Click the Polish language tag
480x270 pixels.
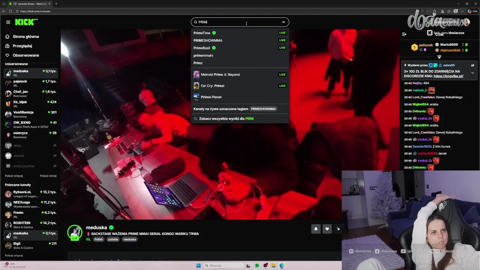pyautogui.click(x=99, y=239)
